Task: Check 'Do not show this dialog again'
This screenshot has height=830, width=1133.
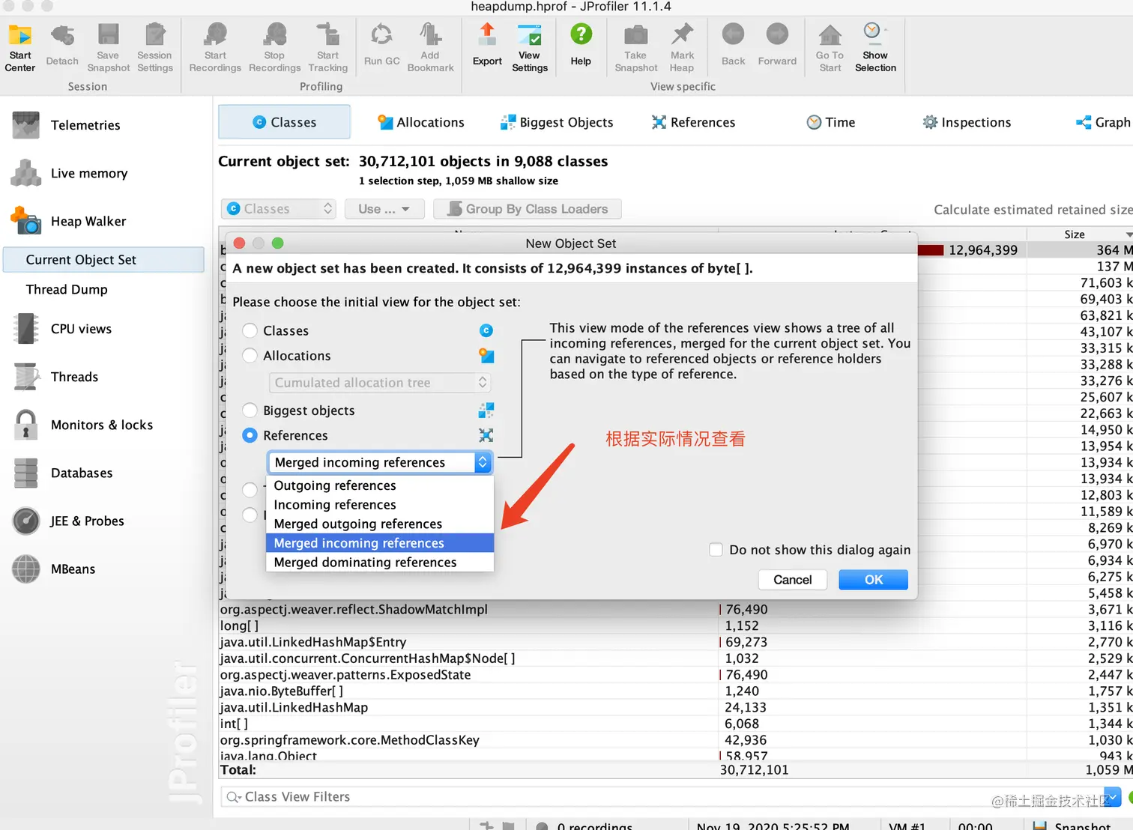Action: click(x=716, y=550)
